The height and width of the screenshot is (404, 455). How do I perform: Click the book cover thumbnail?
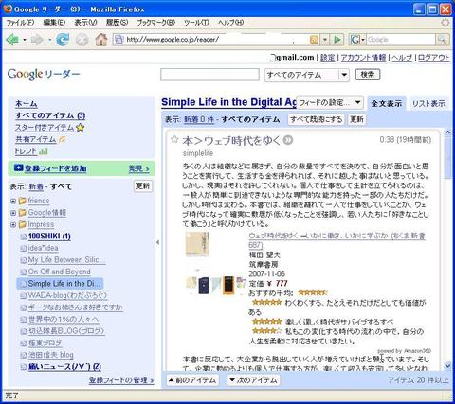tap(197, 245)
